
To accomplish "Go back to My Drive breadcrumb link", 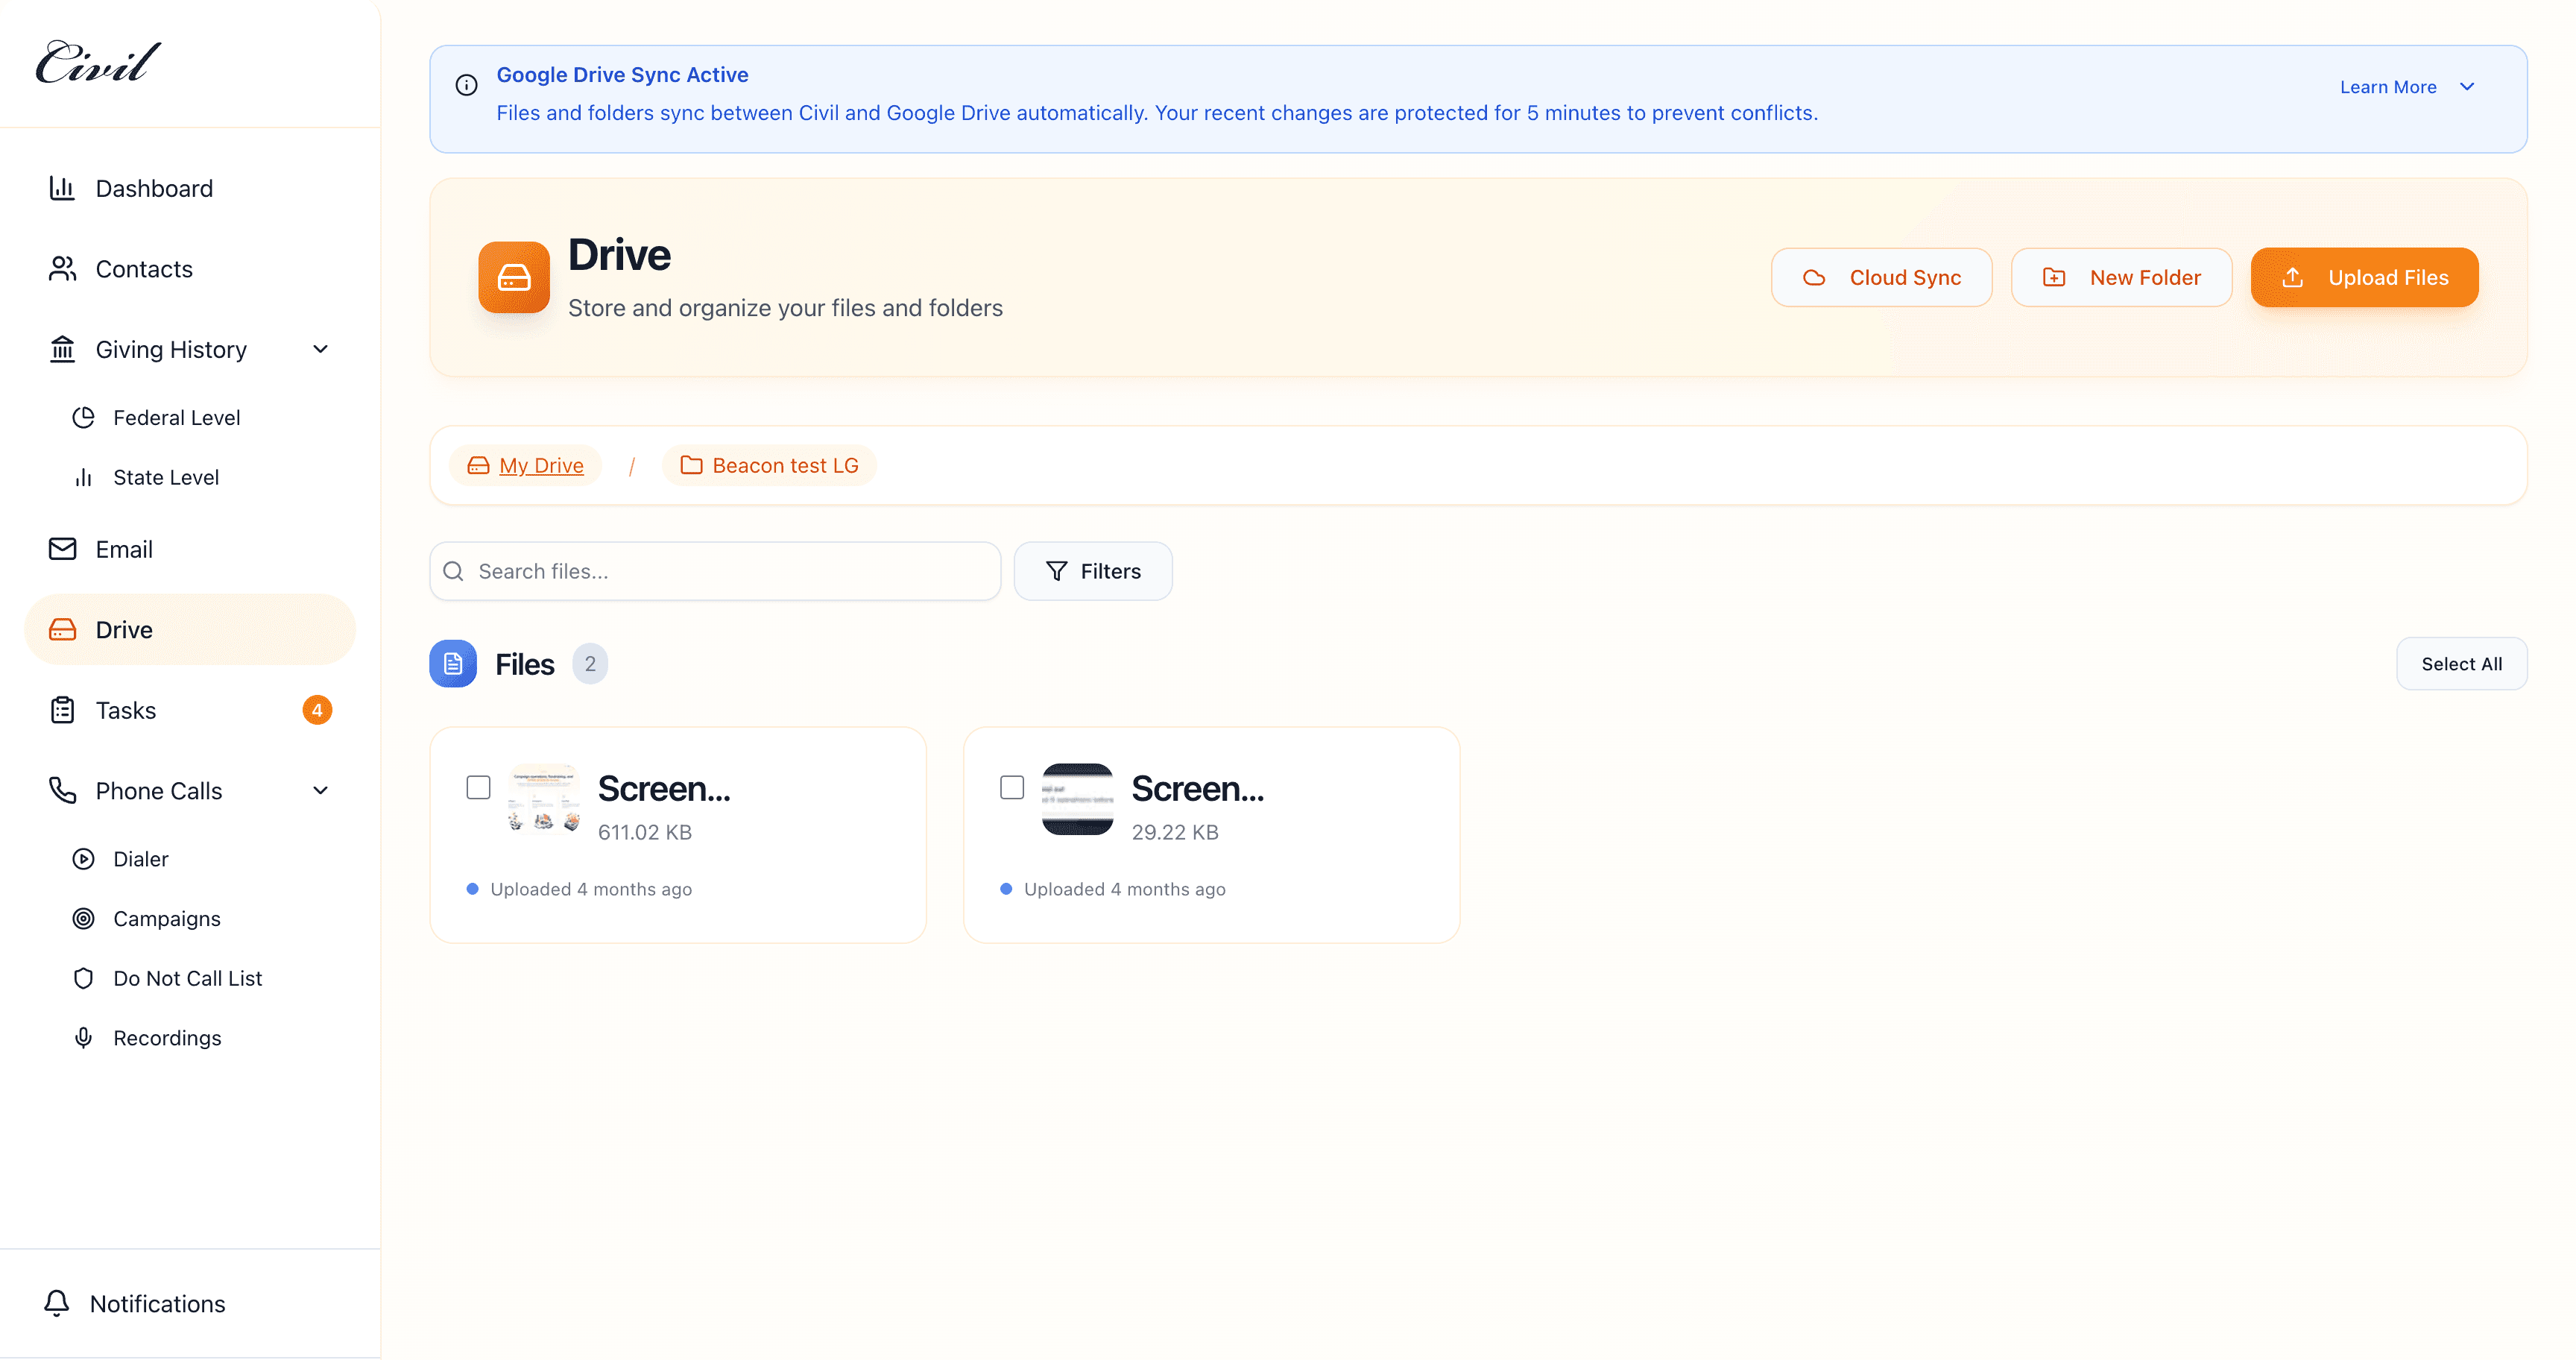I will click(x=541, y=465).
